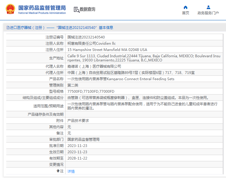This screenshot has height=178, width=226.
Task: Click the national emblem logo
Action: click(10, 9)
